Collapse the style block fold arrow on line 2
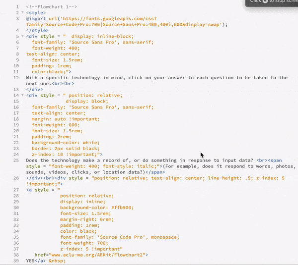The image size is (298, 265). (22, 12)
